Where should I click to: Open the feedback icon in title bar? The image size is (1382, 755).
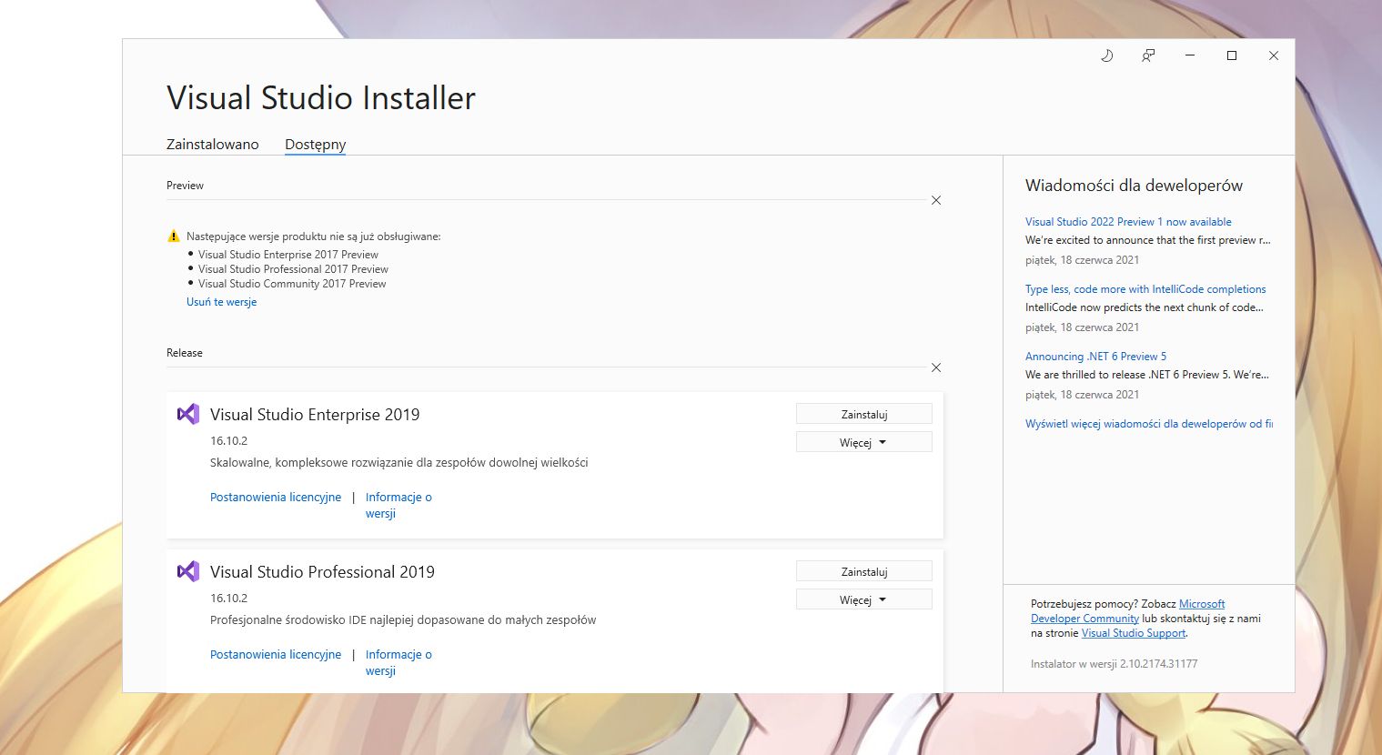(1148, 55)
